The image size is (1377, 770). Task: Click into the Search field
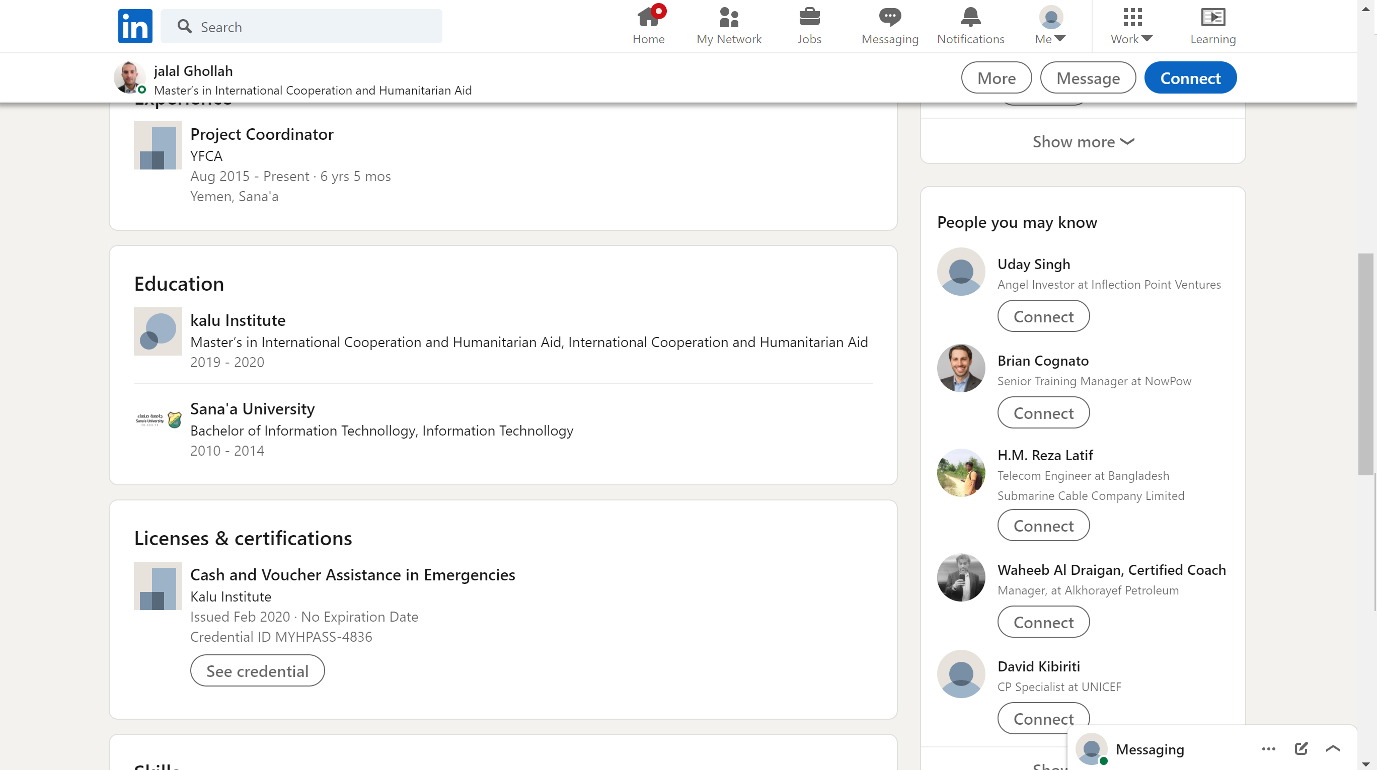[310, 27]
